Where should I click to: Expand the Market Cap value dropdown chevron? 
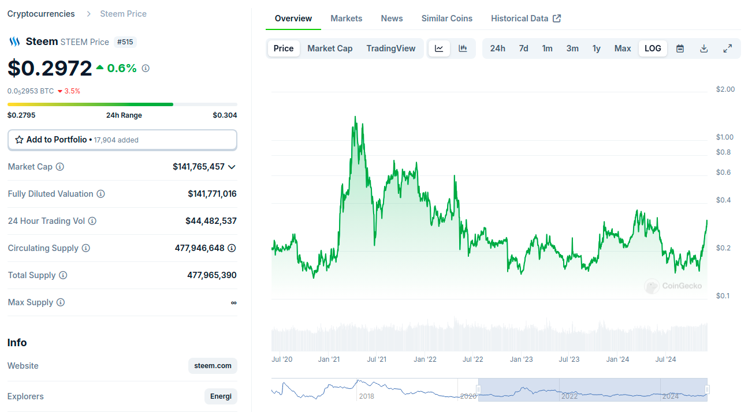coord(232,167)
